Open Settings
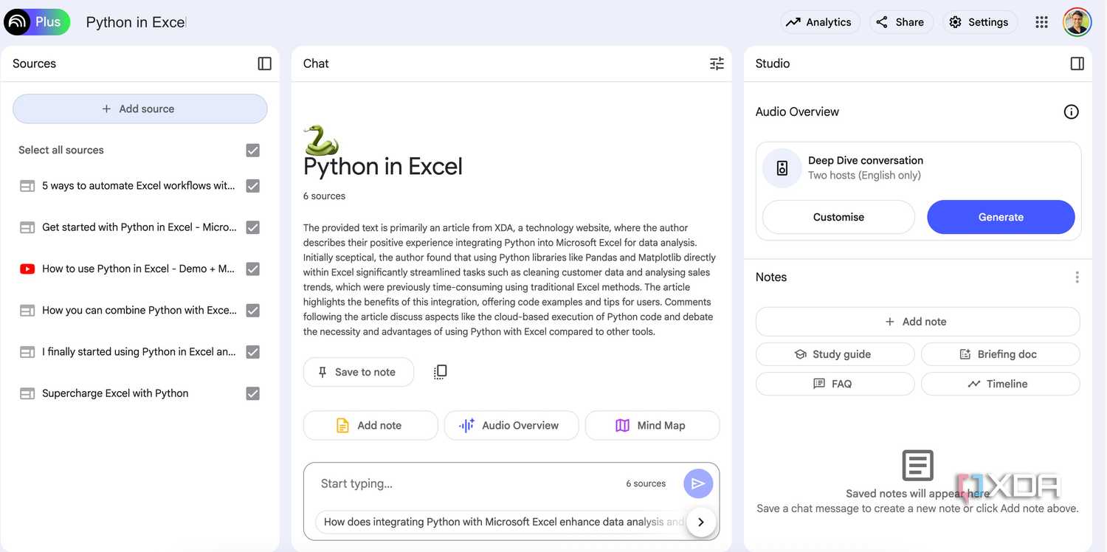This screenshot has height=552, width=1107. (979, 22)
